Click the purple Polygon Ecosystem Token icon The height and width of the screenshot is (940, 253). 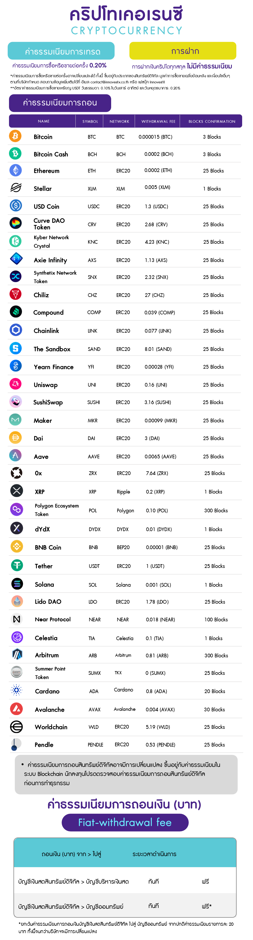[x=16, y=509]
